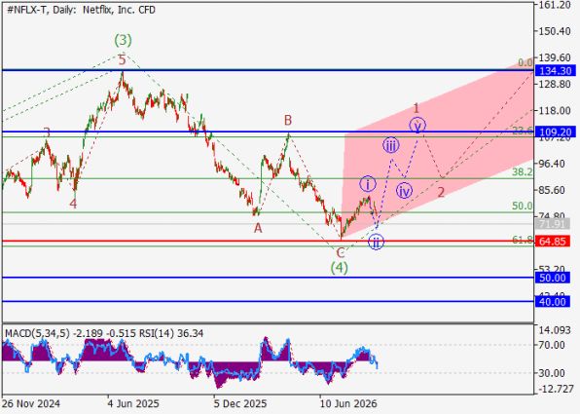Click the 40.00 blue level label
The height and width of the screenshot is (414, 580).
552,302
